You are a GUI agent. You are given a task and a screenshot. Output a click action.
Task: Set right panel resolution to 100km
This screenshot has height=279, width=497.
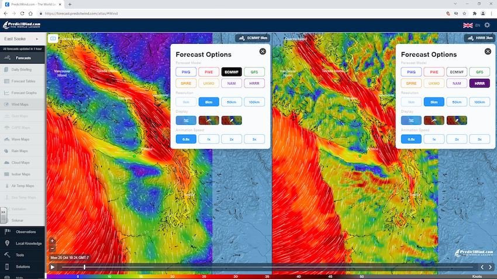pos(479,102)
